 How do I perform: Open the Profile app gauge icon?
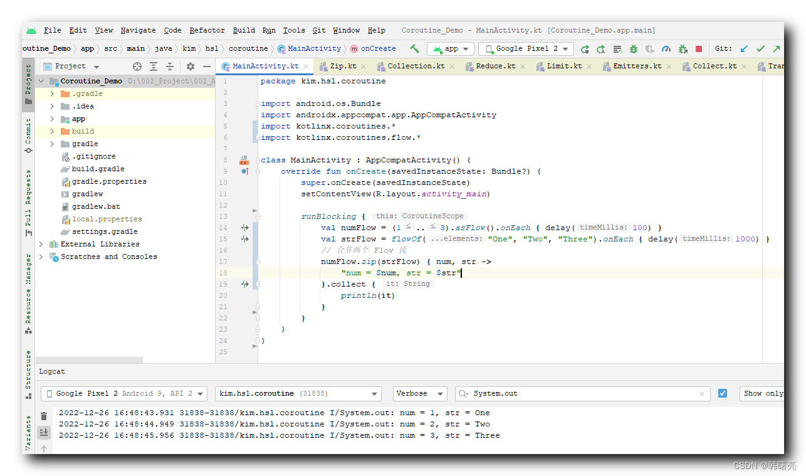point(666,49)
